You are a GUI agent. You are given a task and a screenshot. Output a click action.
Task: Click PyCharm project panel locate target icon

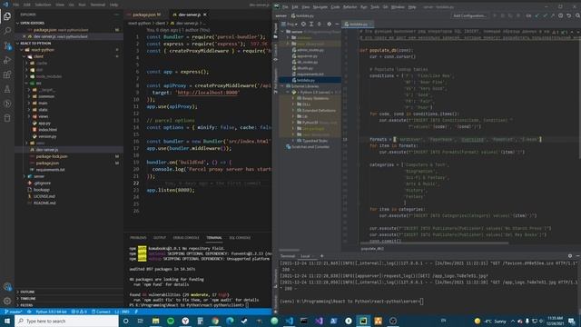tap(303, 25)
